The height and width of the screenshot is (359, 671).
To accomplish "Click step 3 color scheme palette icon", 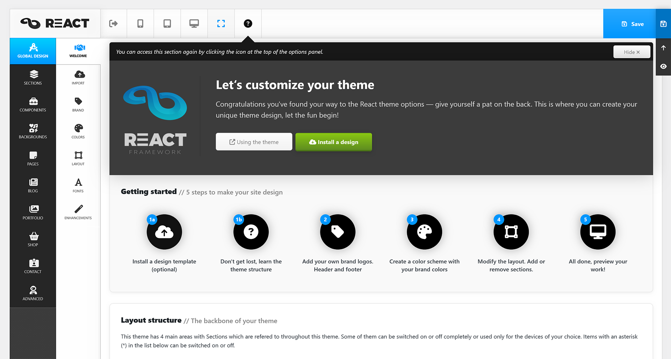I will [x=424, y=232].
